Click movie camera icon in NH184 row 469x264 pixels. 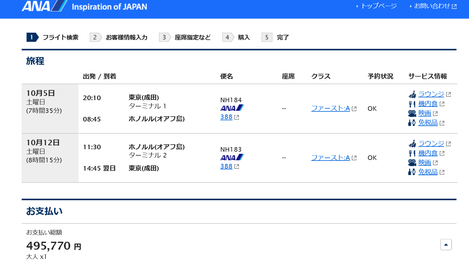(412, 113)
